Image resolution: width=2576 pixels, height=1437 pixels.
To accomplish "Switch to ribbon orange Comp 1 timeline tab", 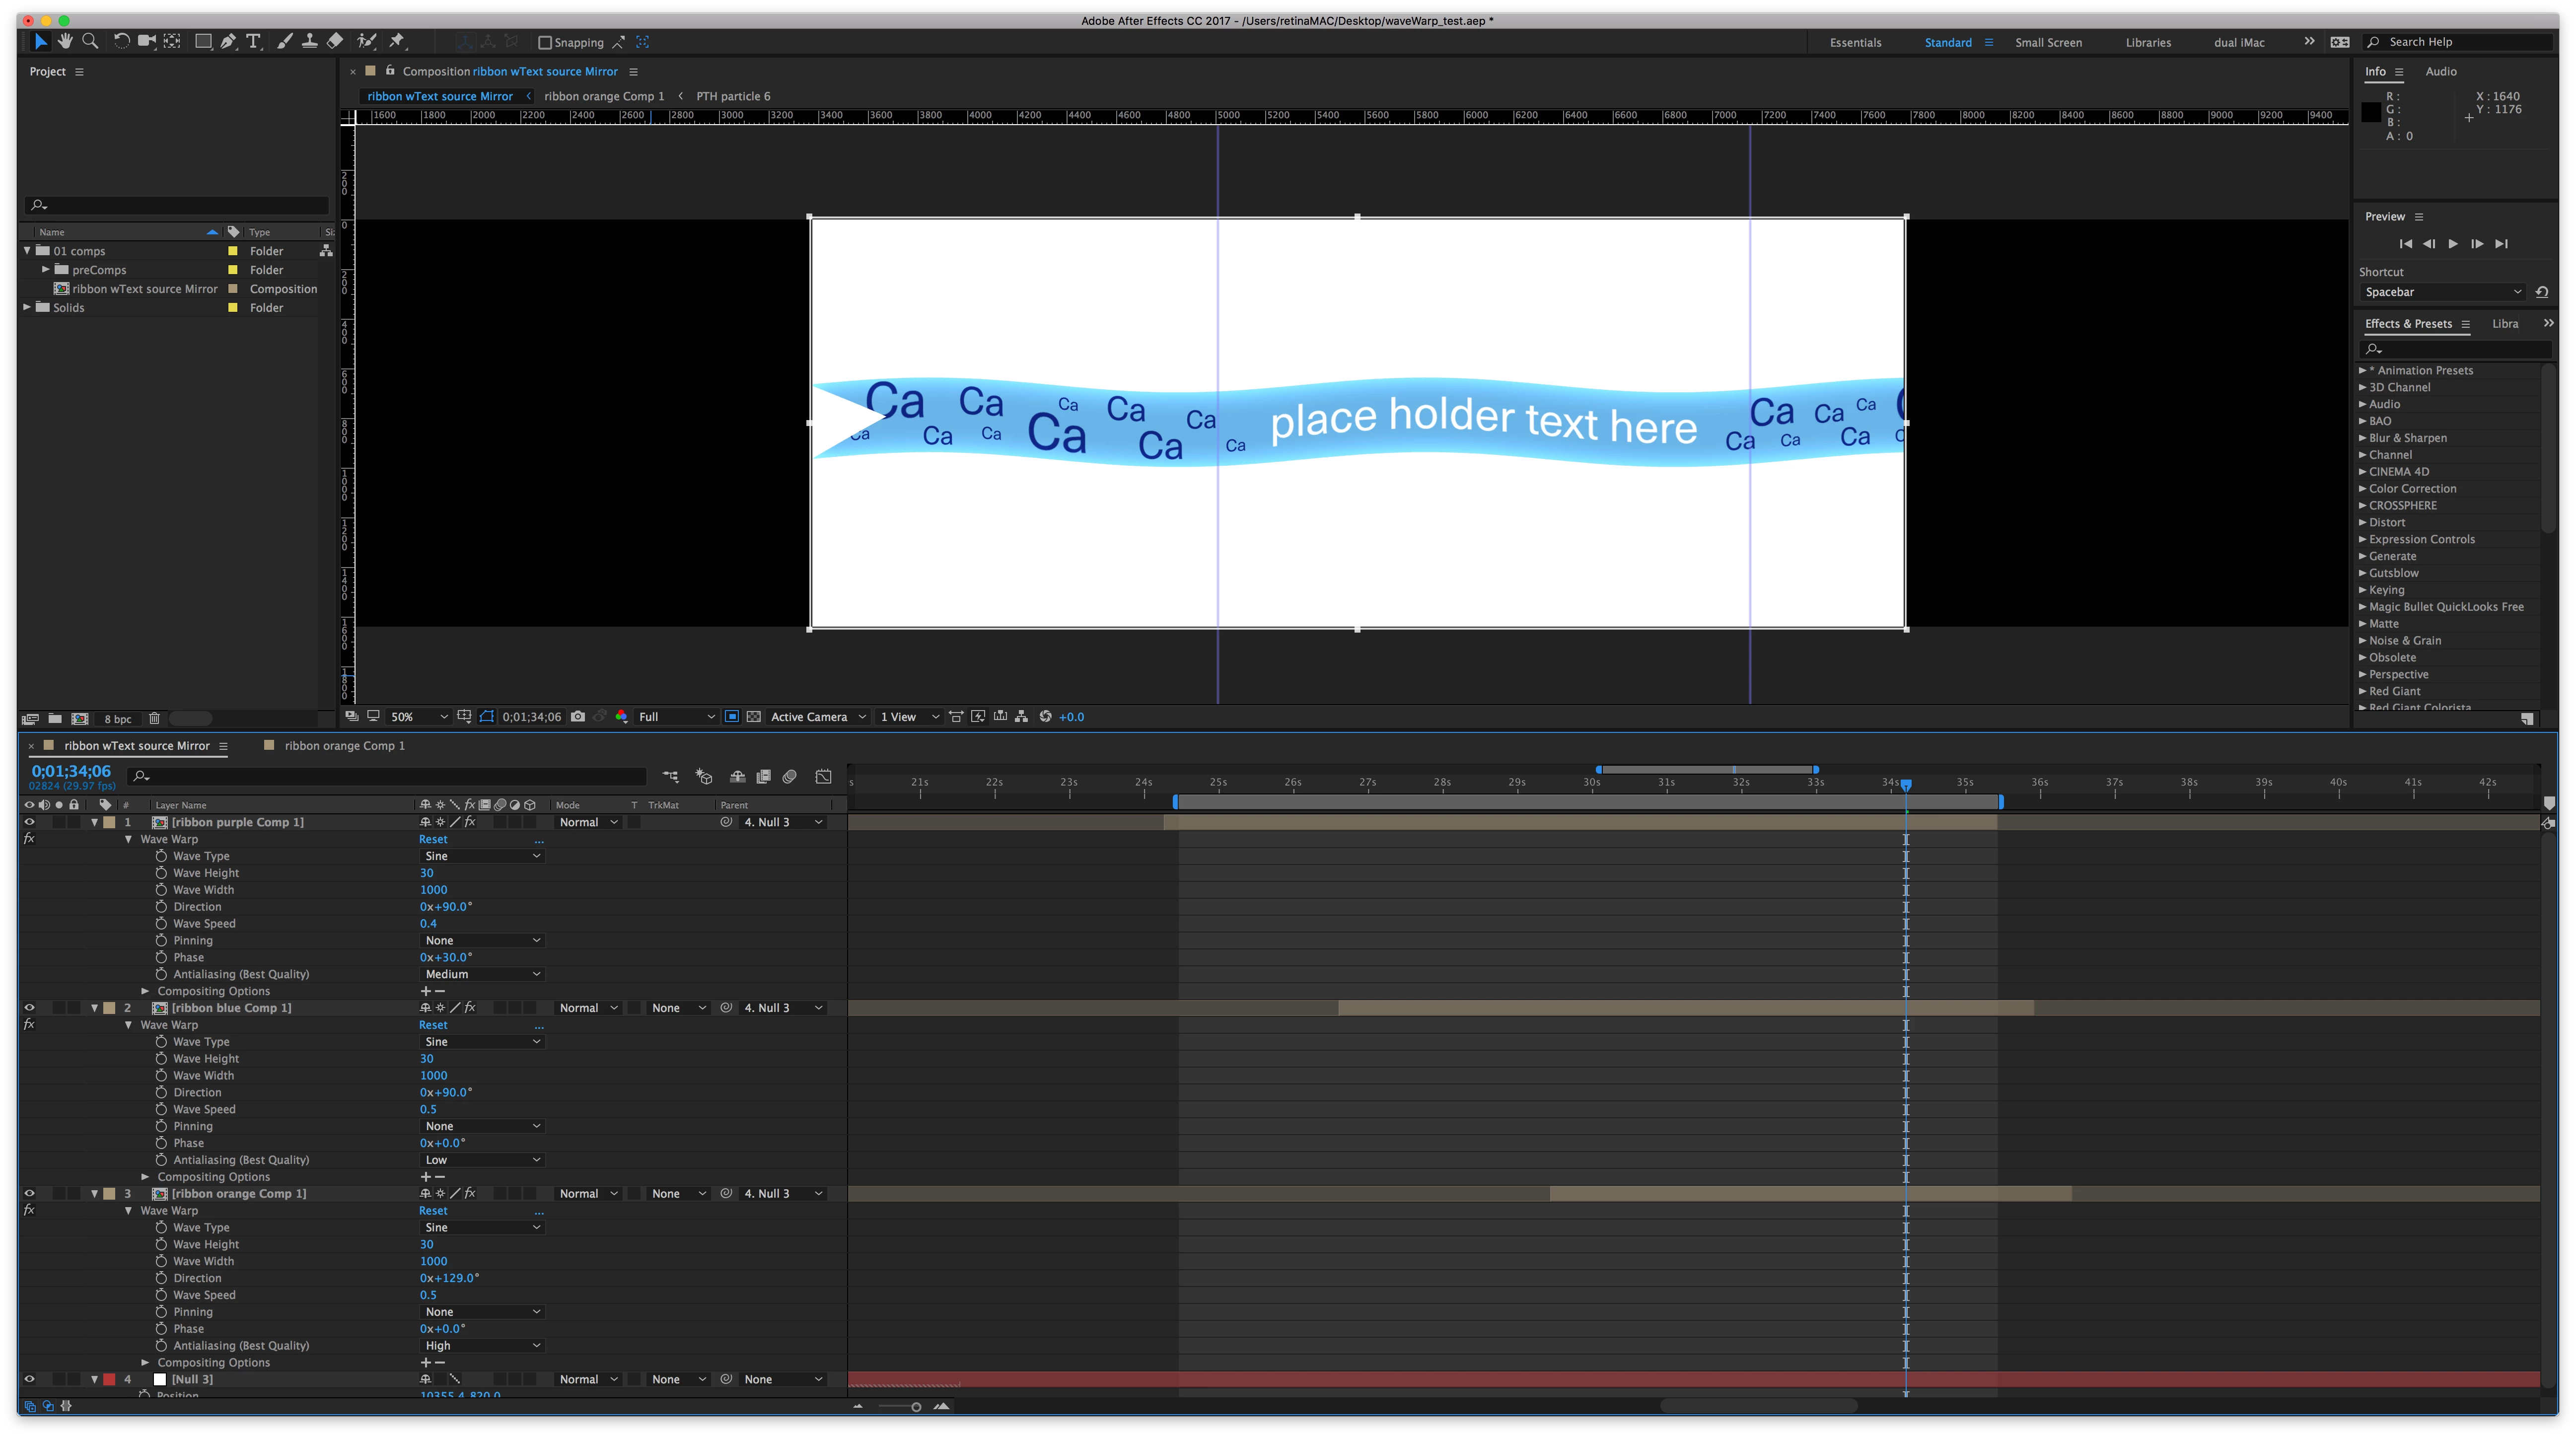I will (344, 745).
